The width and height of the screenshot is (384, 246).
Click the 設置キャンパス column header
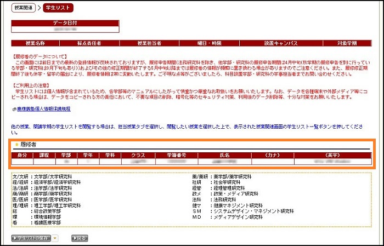pos(281,43)
